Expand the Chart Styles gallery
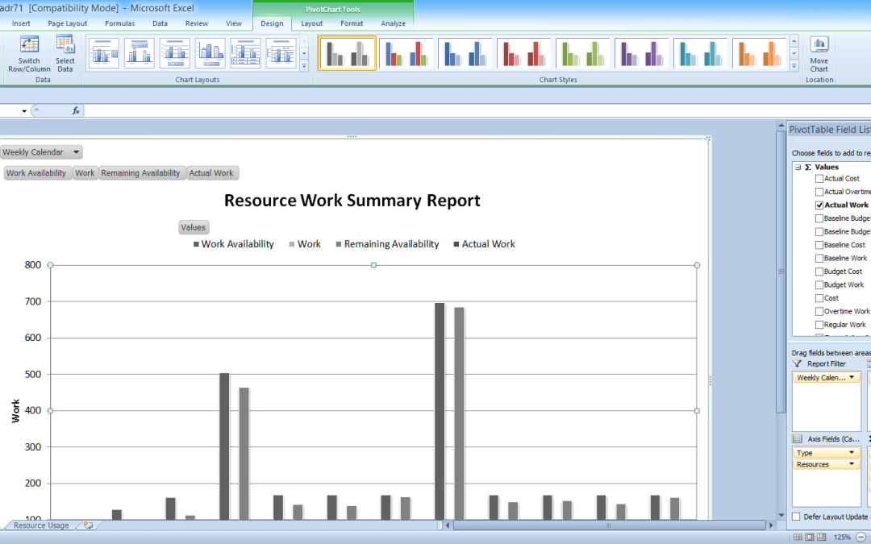This screenshot has height=544, width=871. [794, 67]
